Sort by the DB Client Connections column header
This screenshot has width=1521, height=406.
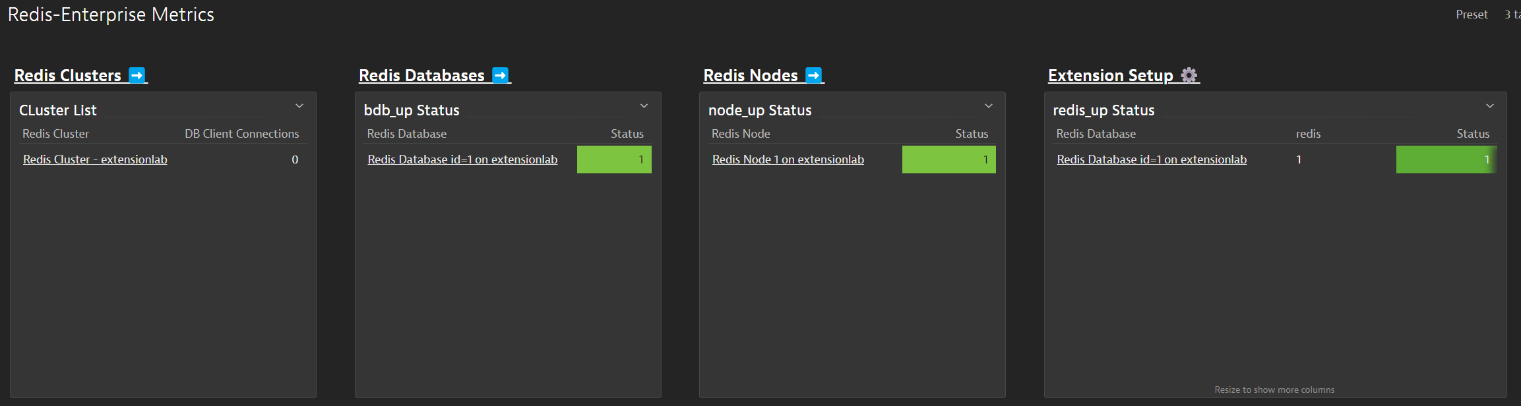(241, 134)
